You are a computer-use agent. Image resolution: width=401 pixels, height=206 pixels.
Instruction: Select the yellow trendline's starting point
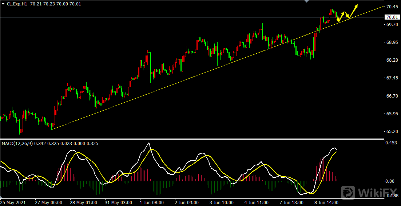click(52, 129)
